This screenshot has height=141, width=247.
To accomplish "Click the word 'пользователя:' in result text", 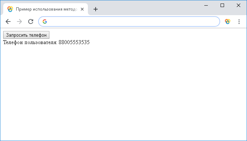I will click(x=41, y=43).
